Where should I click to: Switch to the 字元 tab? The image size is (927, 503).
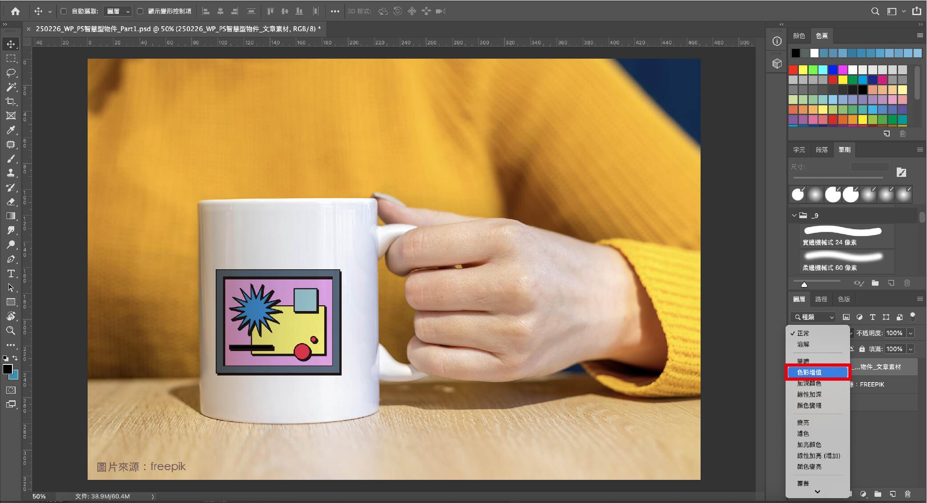pyautogui.click(x=799, y=150)
